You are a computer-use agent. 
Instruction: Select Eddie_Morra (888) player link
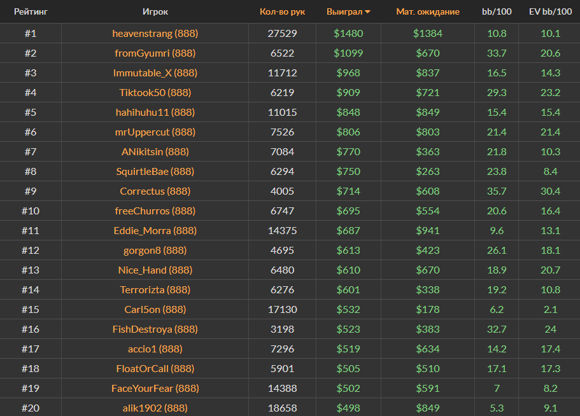tap(155, 230)
